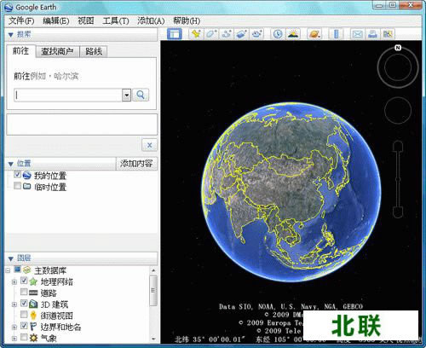Open the 工具(T) menu
The width and height of the screenshot is (426, 348).
(116, 20)
